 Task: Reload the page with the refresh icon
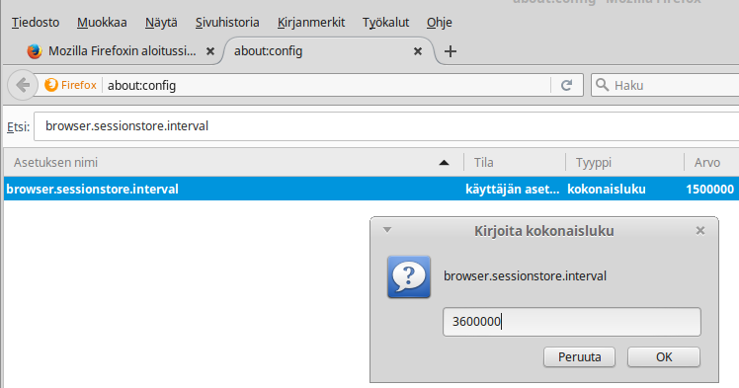(x=566, y=85)
